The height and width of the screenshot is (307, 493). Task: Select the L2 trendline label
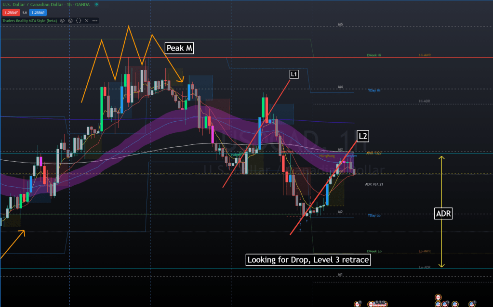pos(362,136)
